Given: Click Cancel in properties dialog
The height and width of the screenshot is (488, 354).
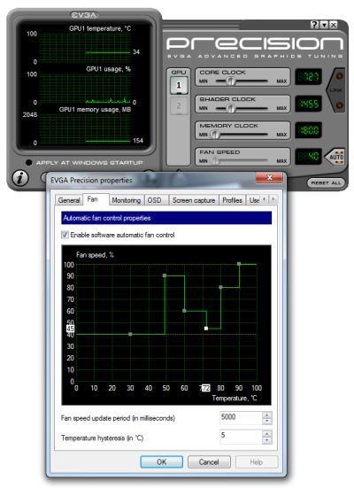Looking at the screenshot, I should (209, 461).
